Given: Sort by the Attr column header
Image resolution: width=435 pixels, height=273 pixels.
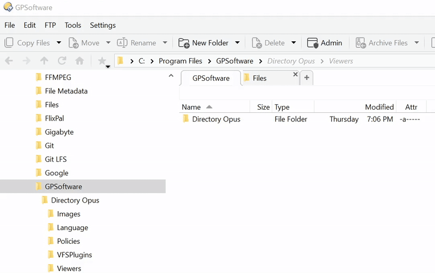Looking at the screenshot, I should tap(412, 107).
